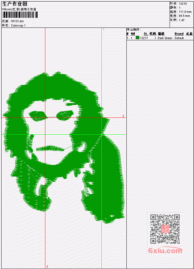Click the 代码 column header
The height and width of the screenshot is (269, 194).
point(153,34)
